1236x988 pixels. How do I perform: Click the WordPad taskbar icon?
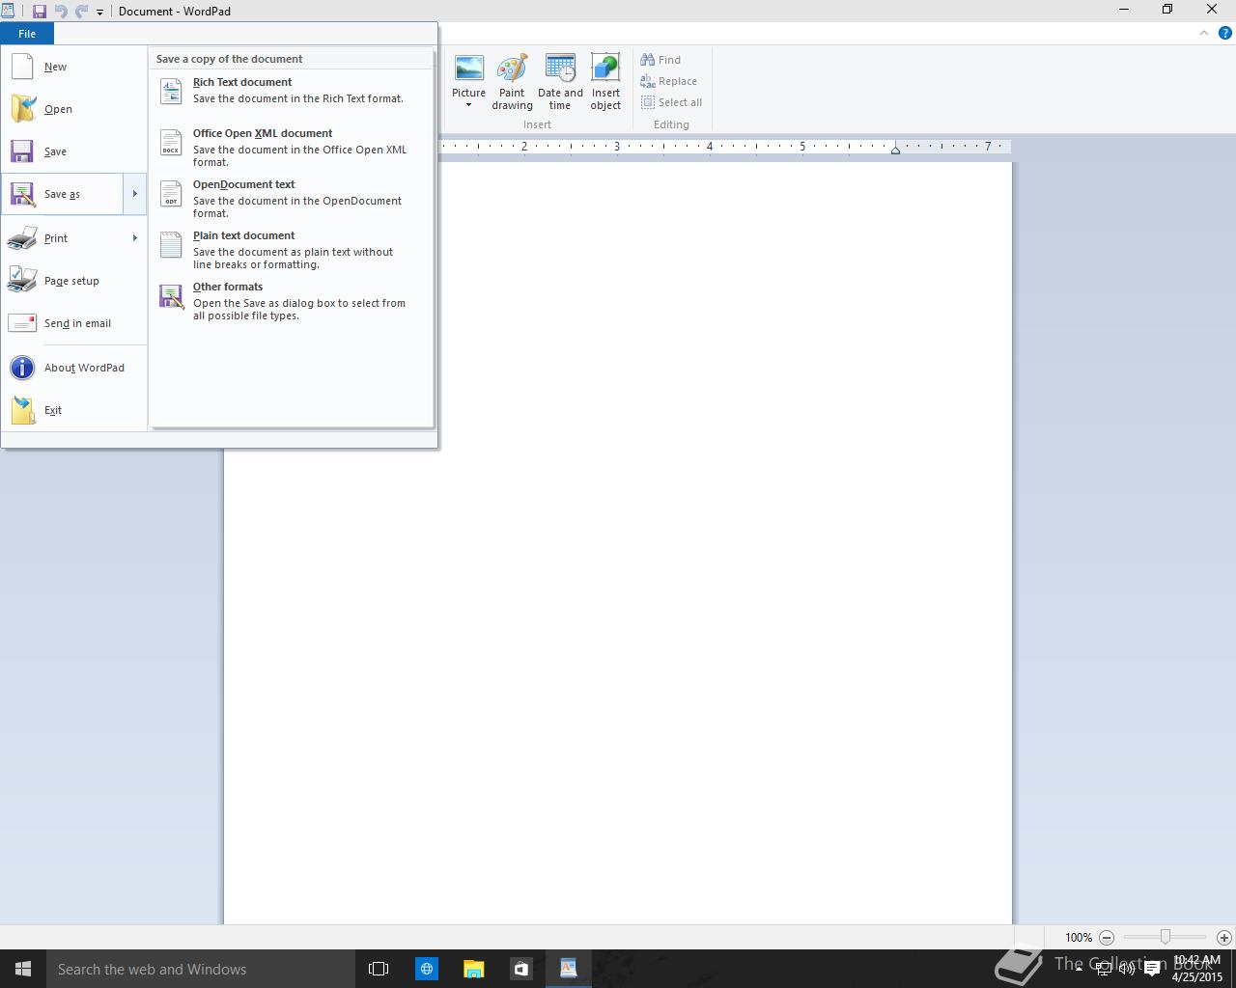568,969
